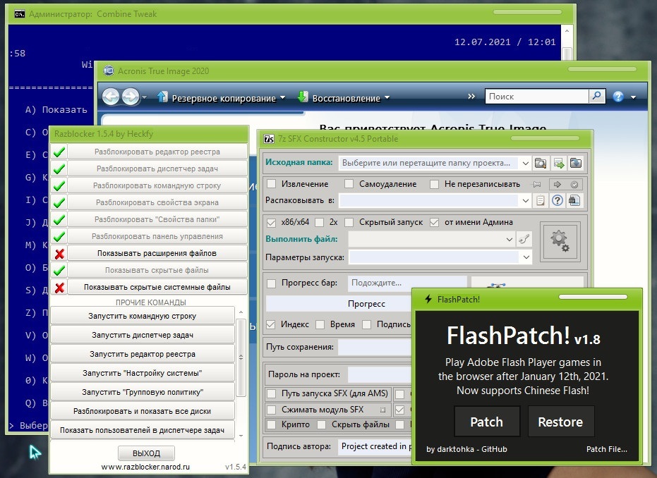Tick the Не перезаписывать checkbox
This screenshot has width=657, height=478.
pos(435,184)
